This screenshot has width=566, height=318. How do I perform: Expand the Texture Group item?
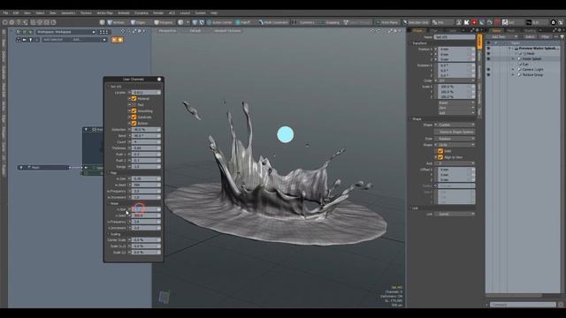tap(513, 74)
